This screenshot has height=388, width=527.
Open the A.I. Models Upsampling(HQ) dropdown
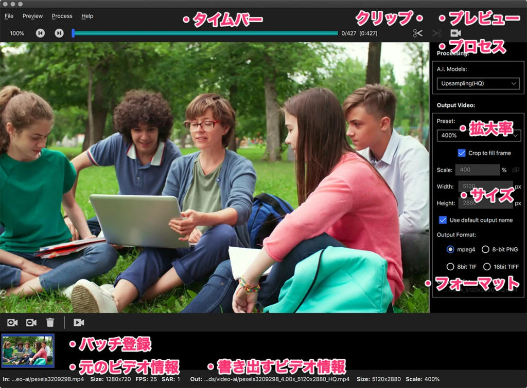[x=478, y=83]
